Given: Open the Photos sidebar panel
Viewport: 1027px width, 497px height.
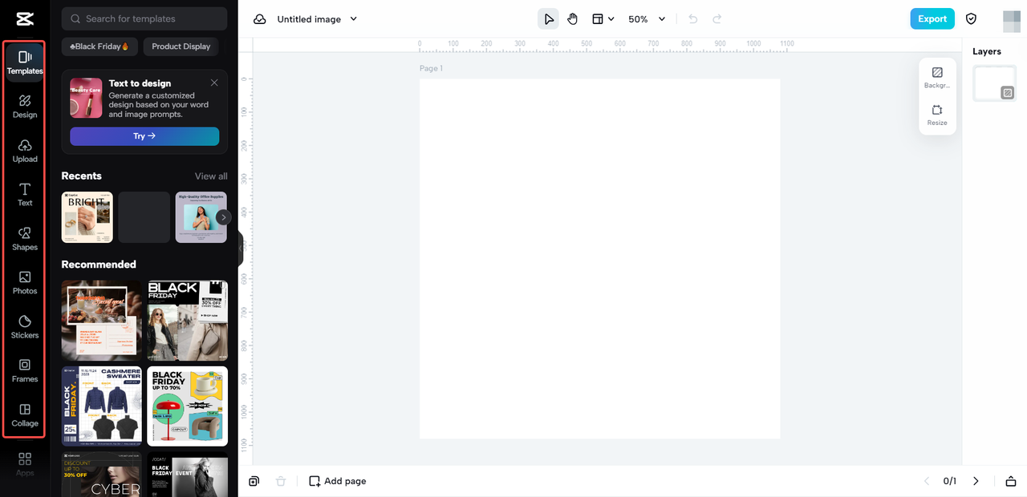Looking at the screenshot, I should (25, 283).
